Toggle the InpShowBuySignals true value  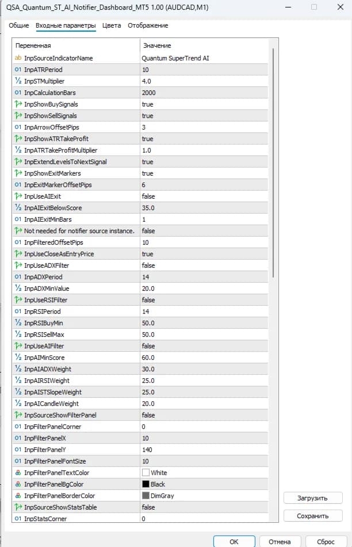(204, 104)
